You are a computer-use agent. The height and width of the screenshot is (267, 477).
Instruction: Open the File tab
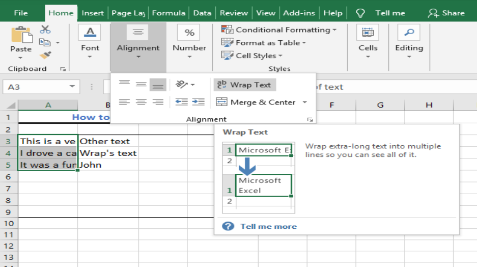21,13
